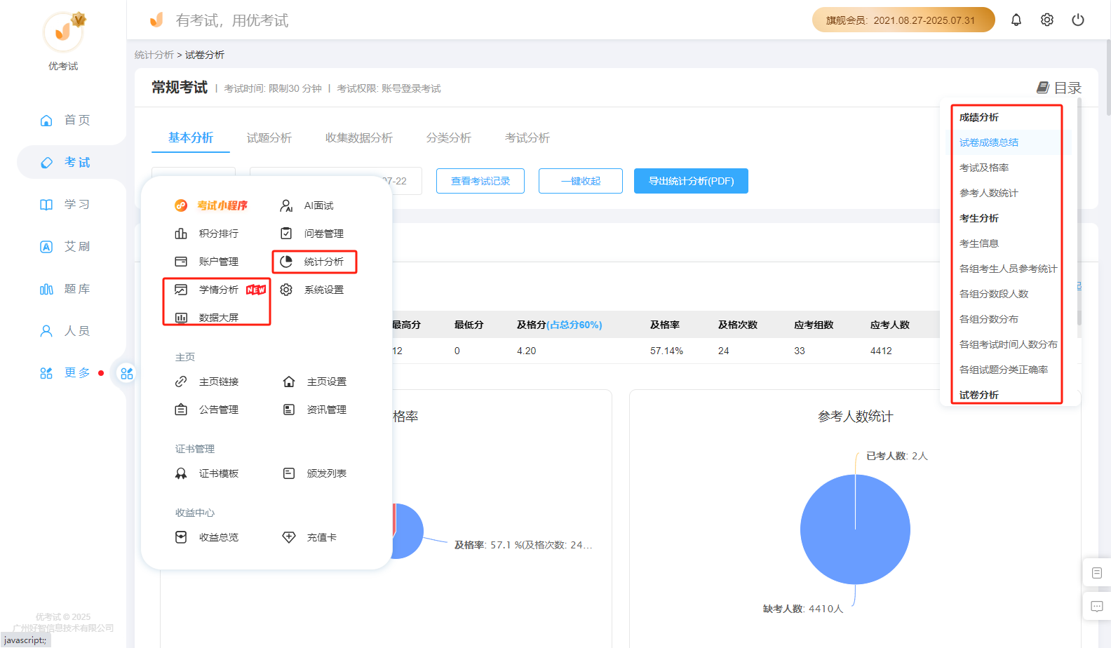Open 学习 in sidebar
The height and width of the screenshot is (648, 1111).
pos(65,204)
